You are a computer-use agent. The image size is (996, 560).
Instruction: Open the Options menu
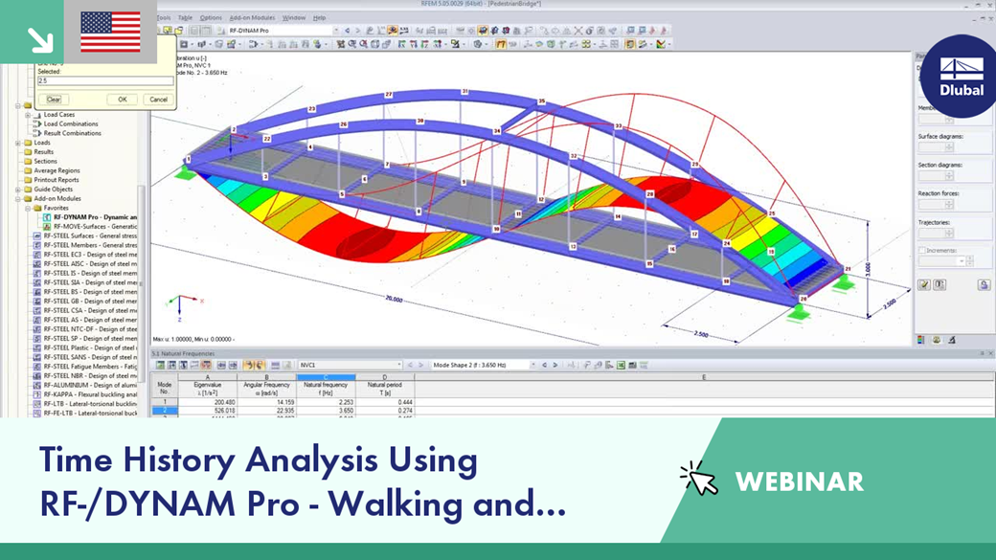click(211, 18)
